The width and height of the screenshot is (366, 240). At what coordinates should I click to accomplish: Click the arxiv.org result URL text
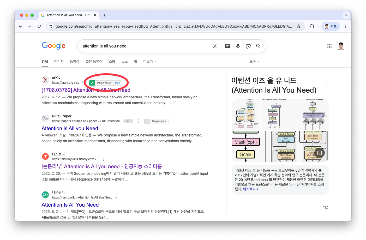(65, 83)
